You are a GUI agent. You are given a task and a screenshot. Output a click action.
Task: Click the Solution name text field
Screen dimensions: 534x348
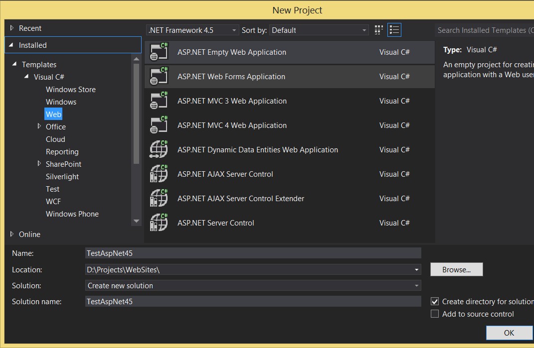[253, 301]
